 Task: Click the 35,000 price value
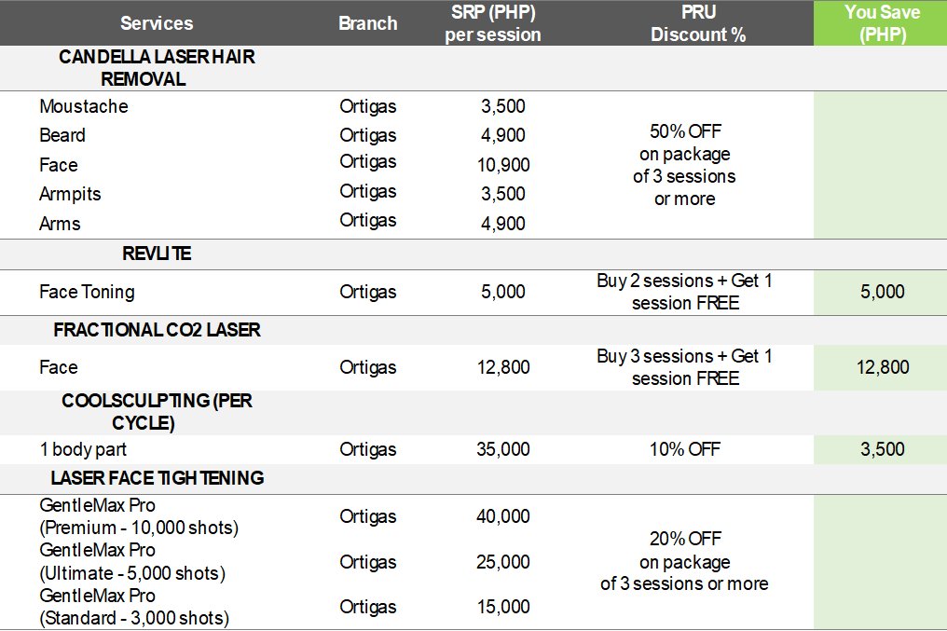tap(503, 449)
